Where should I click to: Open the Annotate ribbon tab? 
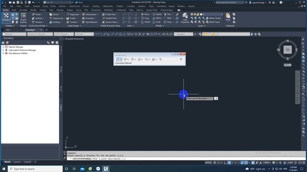click(x=23, y=10)
